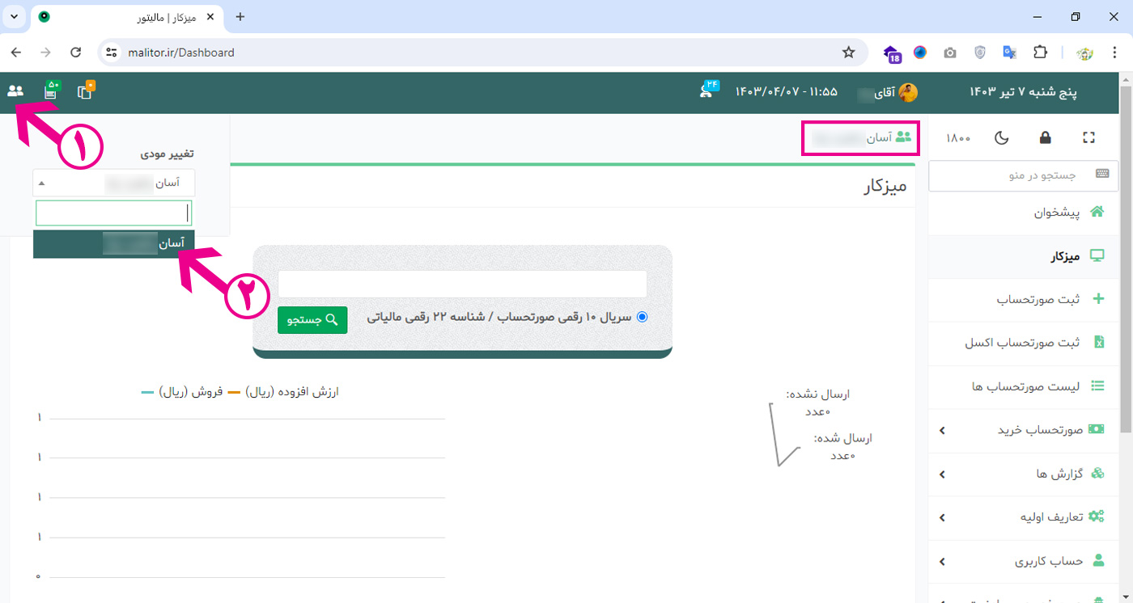The image size is (1133, 603).
Task: Open the browser extensions puzzle icon
Action: (x=1041, y=53)
